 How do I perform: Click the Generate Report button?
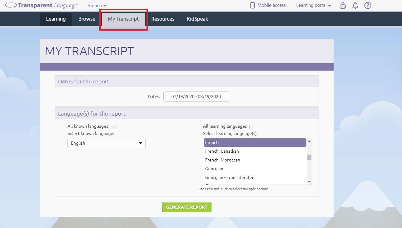point(186,207)
